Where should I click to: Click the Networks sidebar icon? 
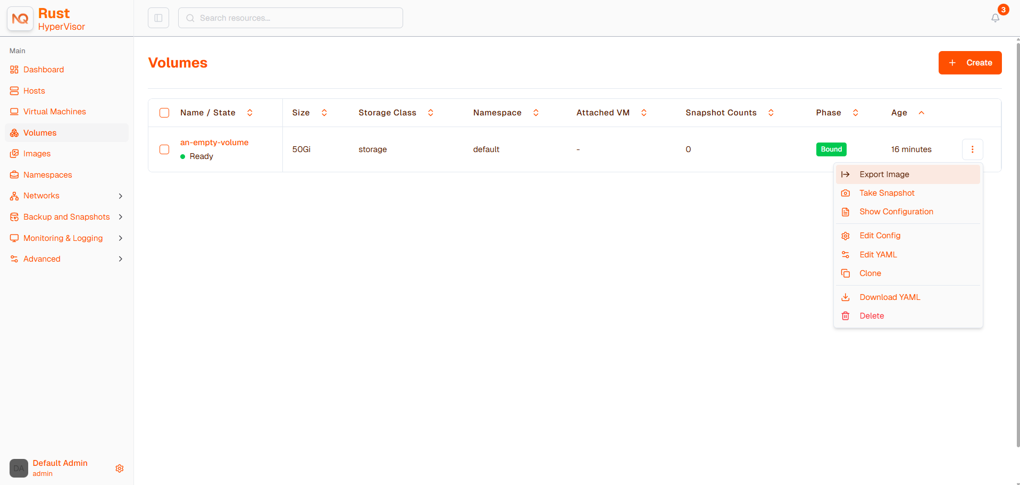click(x=14, y=196)
